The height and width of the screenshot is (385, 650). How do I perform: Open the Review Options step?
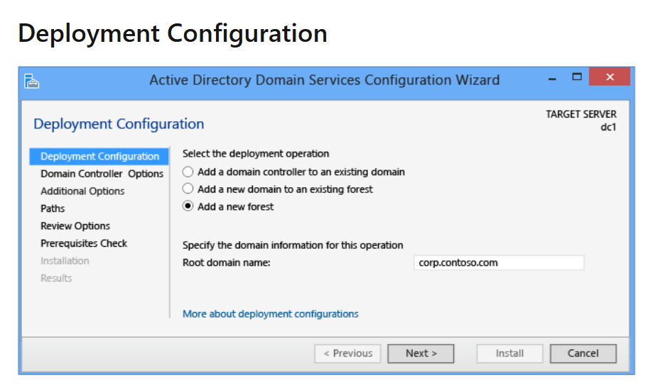point(75,225)
